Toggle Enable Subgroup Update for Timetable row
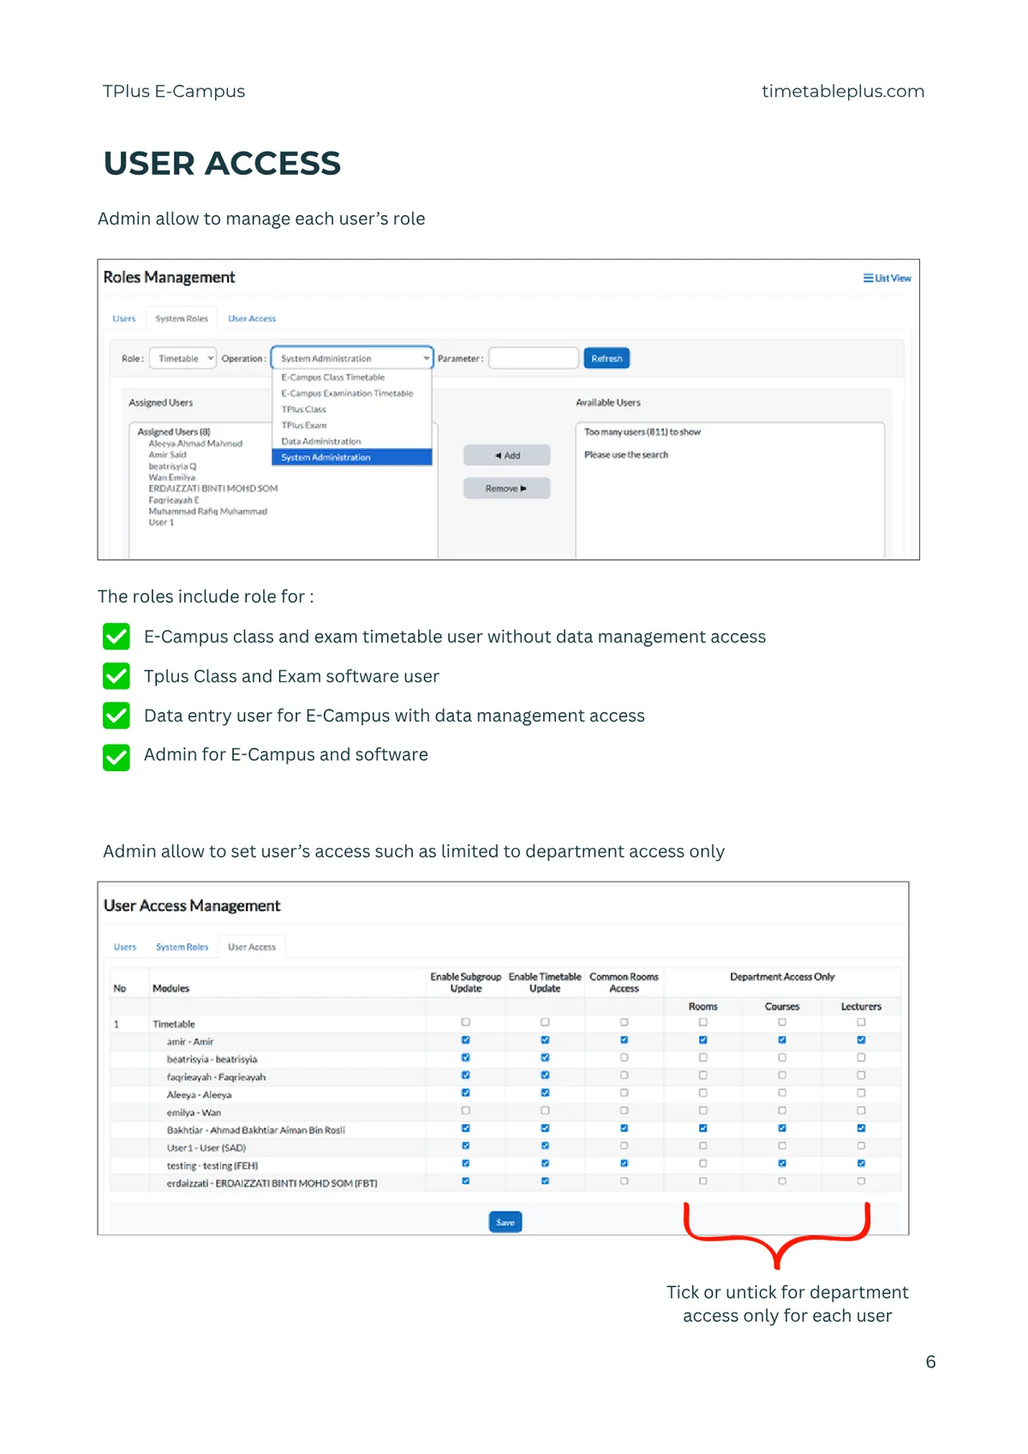Screen dimensions: 1028x1454 466,1023
